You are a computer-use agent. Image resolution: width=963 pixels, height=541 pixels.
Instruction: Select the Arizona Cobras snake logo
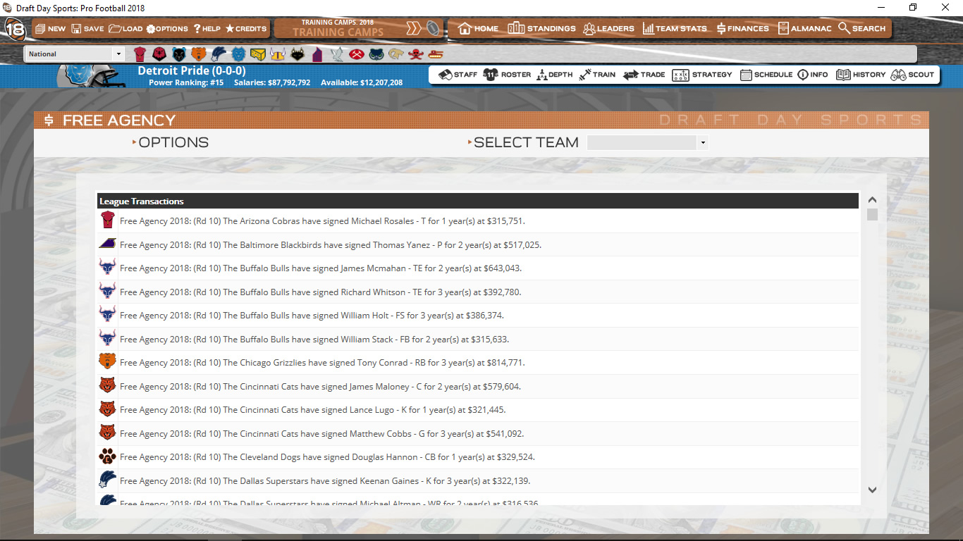[139, 53]
